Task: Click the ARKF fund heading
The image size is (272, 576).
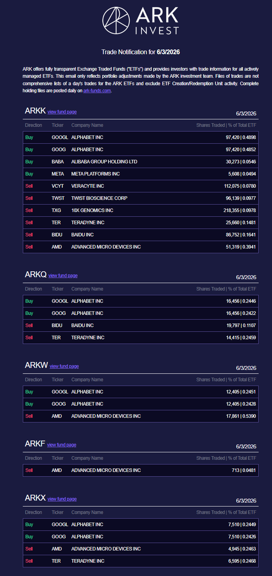Action: click(x=35, y=444)
